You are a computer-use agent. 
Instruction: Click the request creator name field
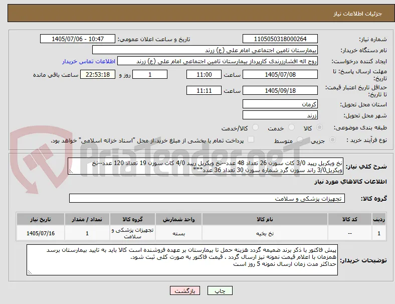[x=218, y=61]
